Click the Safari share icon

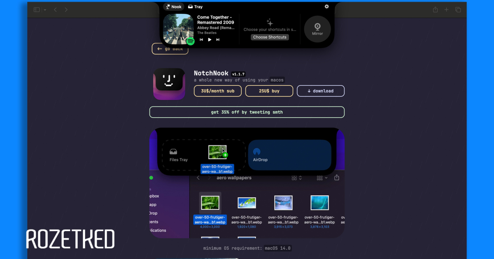436,9
